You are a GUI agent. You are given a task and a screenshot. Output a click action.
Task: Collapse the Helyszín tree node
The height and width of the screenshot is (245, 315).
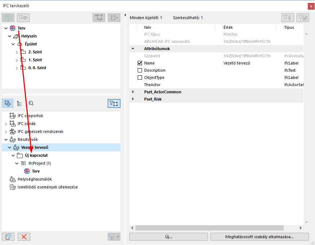click(x=10, y=36)
